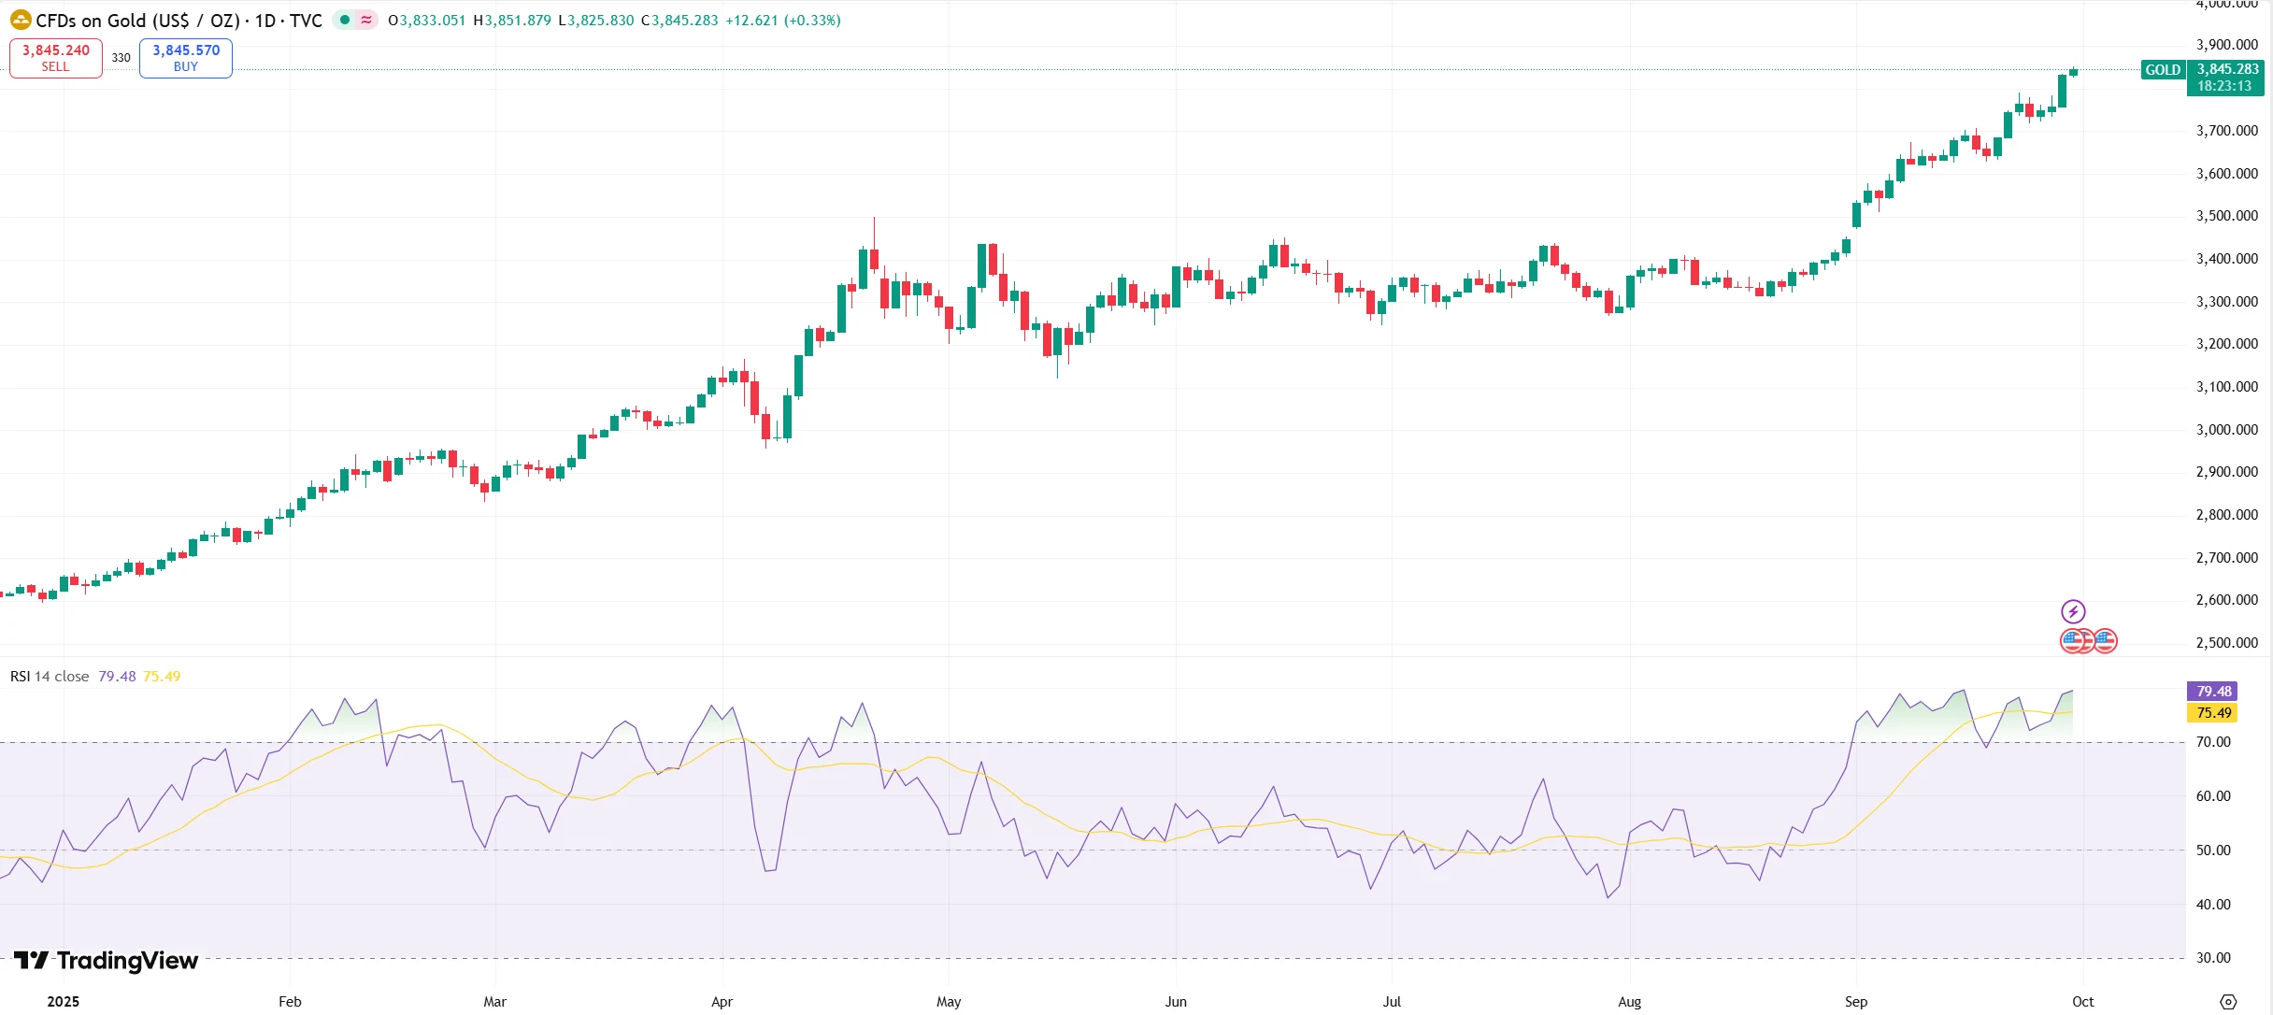Click the yellow 75.49 RSI average label
Viewport: 2273px width, 1015px height.
(x=2213, y=713)
